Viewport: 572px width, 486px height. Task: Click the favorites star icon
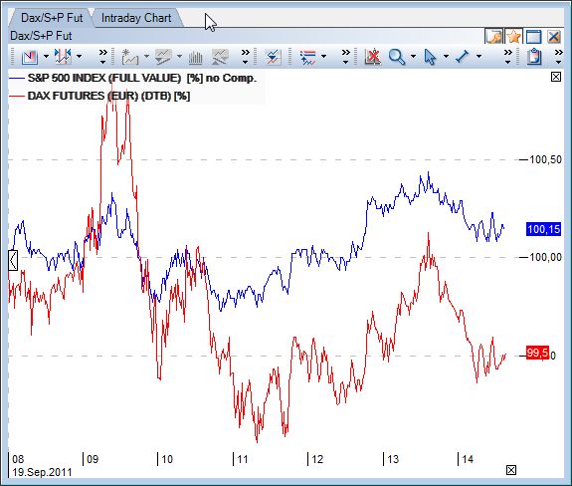[x=513, y=37]
